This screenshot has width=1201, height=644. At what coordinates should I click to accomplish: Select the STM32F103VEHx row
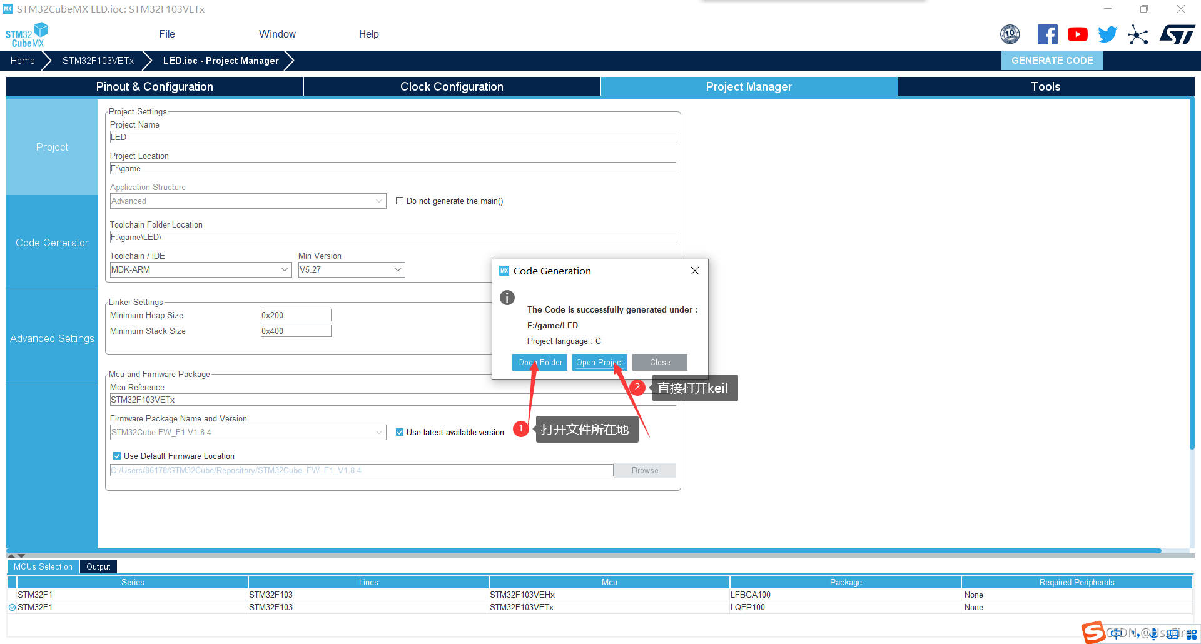tap(600, 595)
